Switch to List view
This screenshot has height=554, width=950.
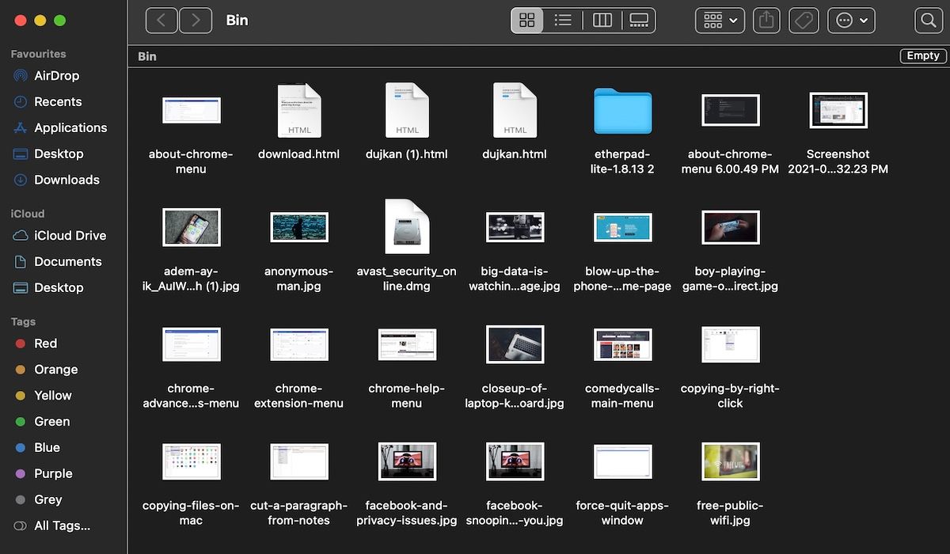[x=563, y=20]
